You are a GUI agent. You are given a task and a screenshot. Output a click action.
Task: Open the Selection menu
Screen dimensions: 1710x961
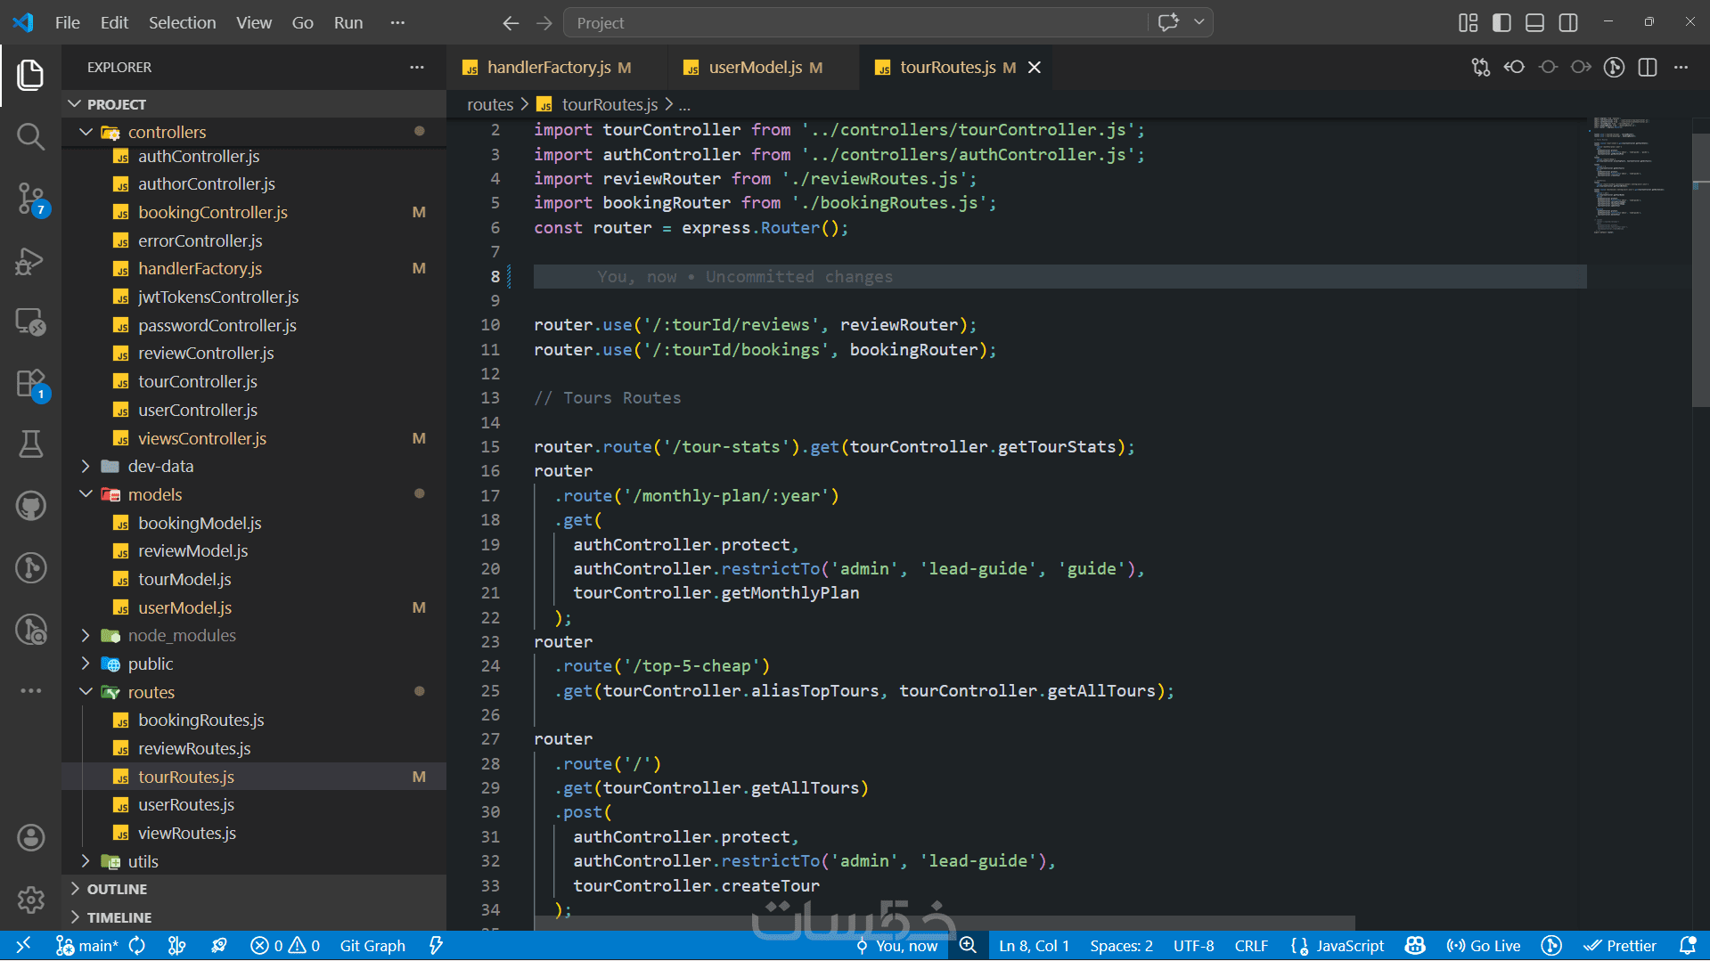(x=182, y=22)
